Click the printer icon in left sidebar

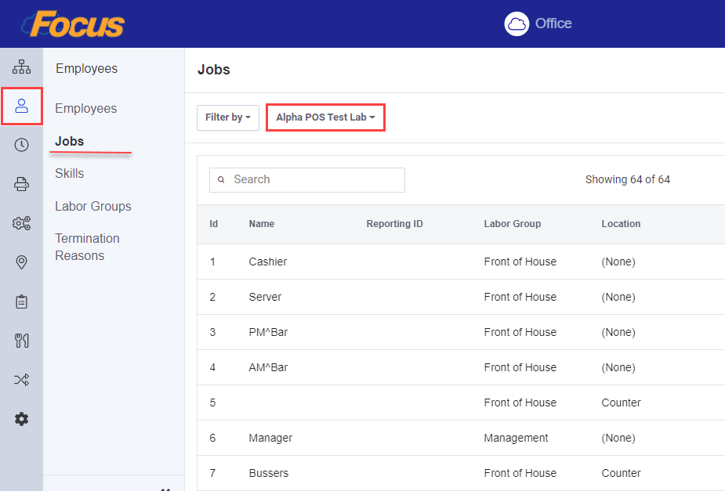tap(21, 184)
